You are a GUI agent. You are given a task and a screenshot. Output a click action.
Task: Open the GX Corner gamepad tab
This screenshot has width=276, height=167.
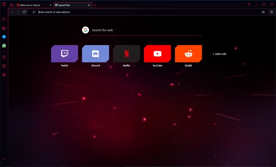(x=11, y=5)
